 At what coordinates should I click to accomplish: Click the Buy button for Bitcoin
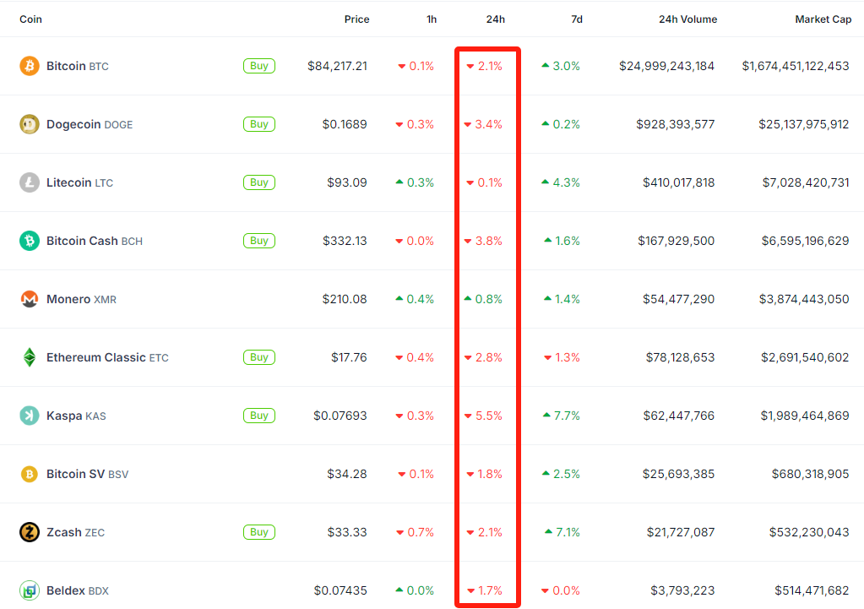click(258, 65)
